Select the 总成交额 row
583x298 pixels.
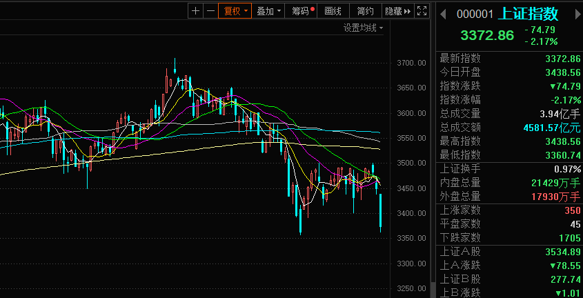tap(509, 127)
